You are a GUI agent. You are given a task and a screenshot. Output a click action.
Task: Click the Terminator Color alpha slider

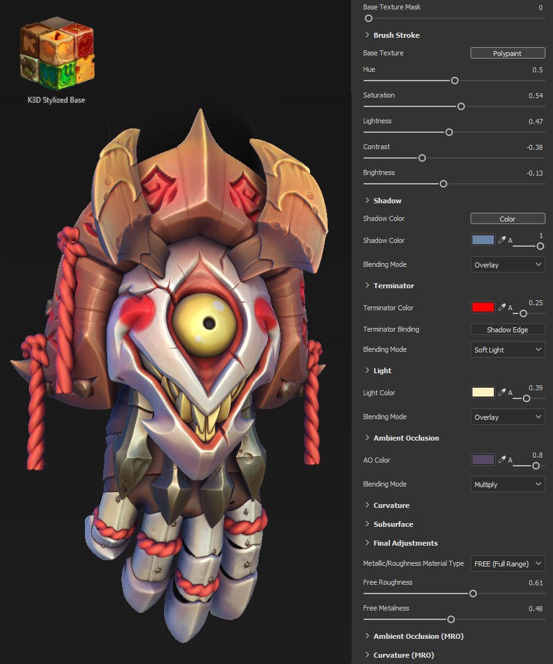click(x=529, y=313)
